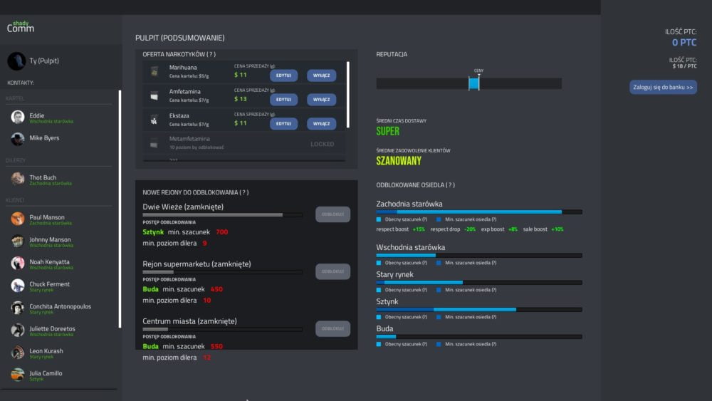Select Mike Byers avatar icon
The width and height of the screenshot is (712, 401).
(18, 138)
